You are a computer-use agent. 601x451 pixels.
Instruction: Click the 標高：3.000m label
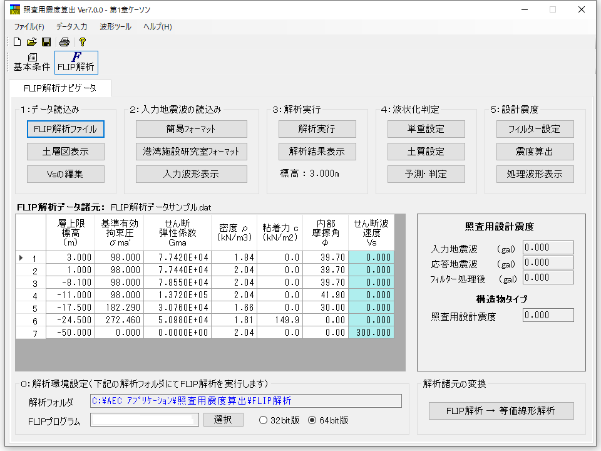(x=310, y=174)
